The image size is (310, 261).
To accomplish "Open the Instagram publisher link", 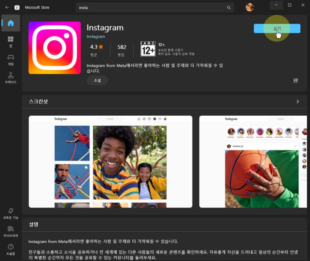I will [96, 37].
